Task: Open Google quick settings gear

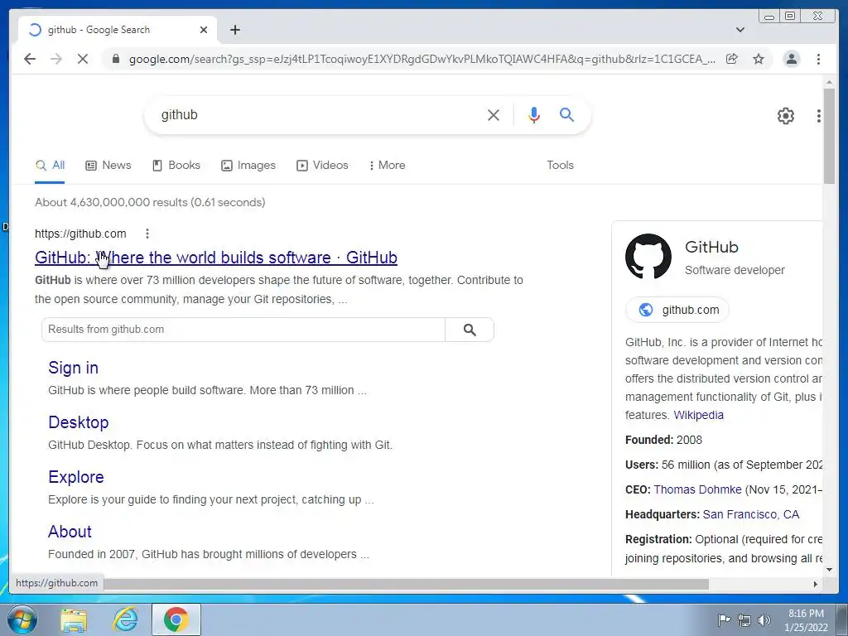Action: (x=785, y=115)
